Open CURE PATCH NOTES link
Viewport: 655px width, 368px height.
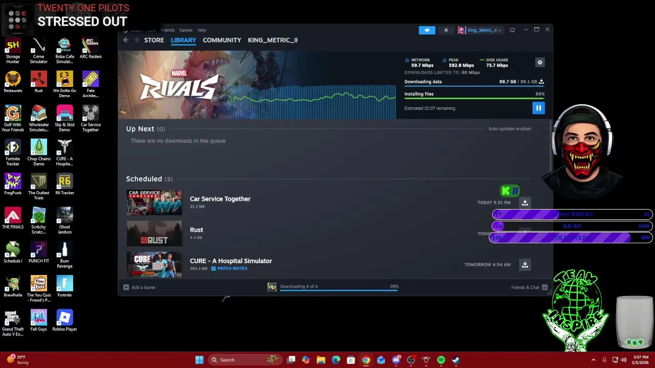[229, 268]
